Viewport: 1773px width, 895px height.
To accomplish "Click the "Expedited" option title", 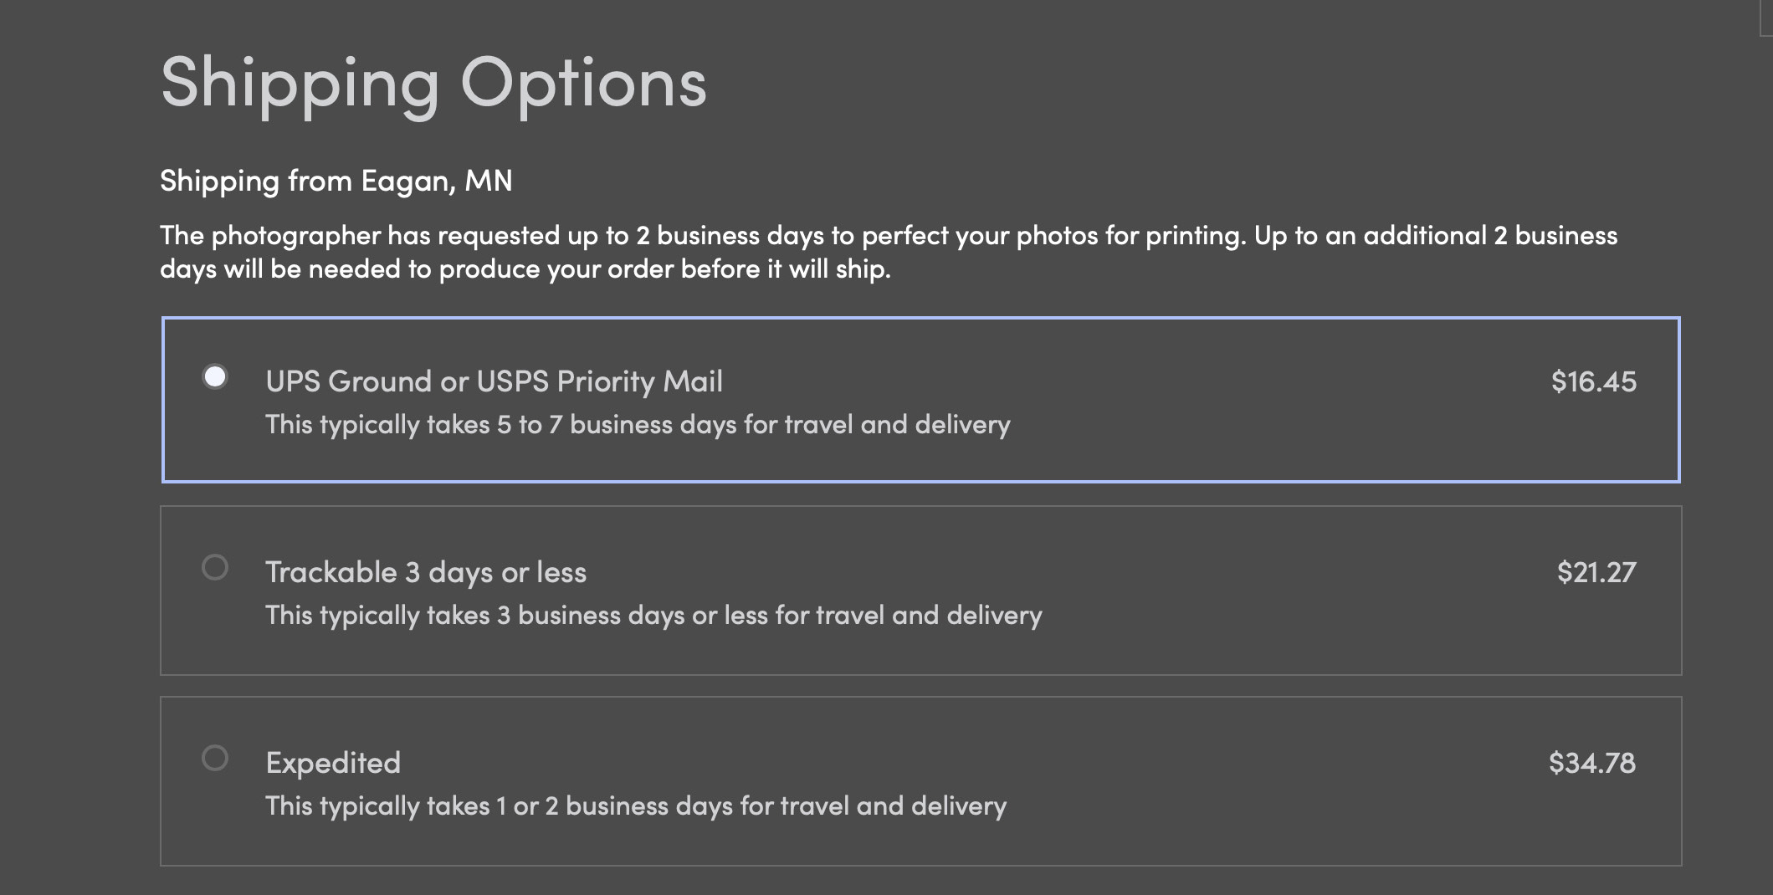I will pyautogui.click(x=333, y=763).
